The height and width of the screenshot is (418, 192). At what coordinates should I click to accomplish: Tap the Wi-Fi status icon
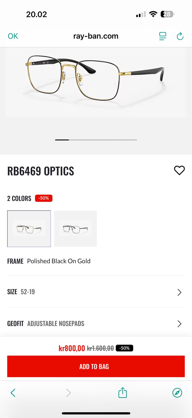pos(153,14)
